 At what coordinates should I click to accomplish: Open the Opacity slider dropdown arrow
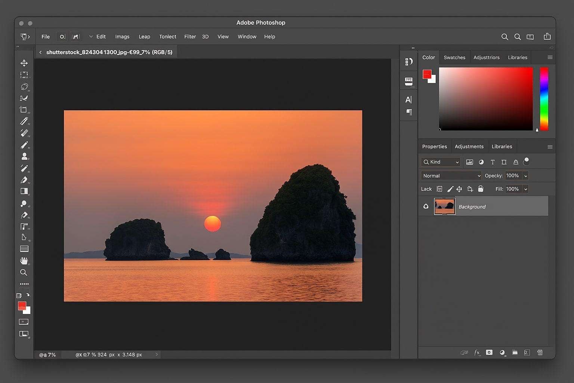click(526, 176)
